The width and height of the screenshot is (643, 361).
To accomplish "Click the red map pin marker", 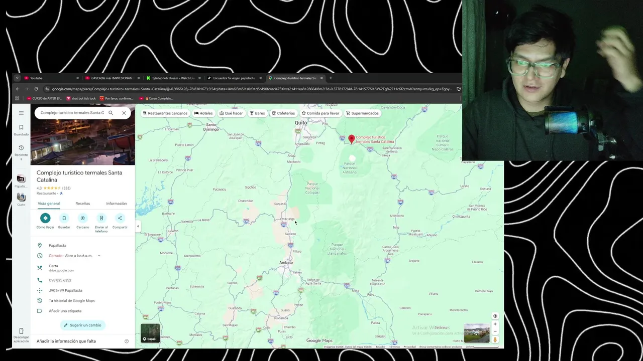I will pos(352,139).
